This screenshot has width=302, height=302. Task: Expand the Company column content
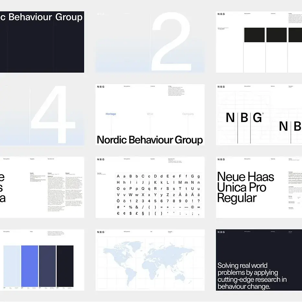tap(189, 126)
